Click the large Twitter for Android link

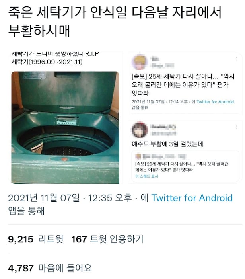pyautogui.click(x=192, y=198)
